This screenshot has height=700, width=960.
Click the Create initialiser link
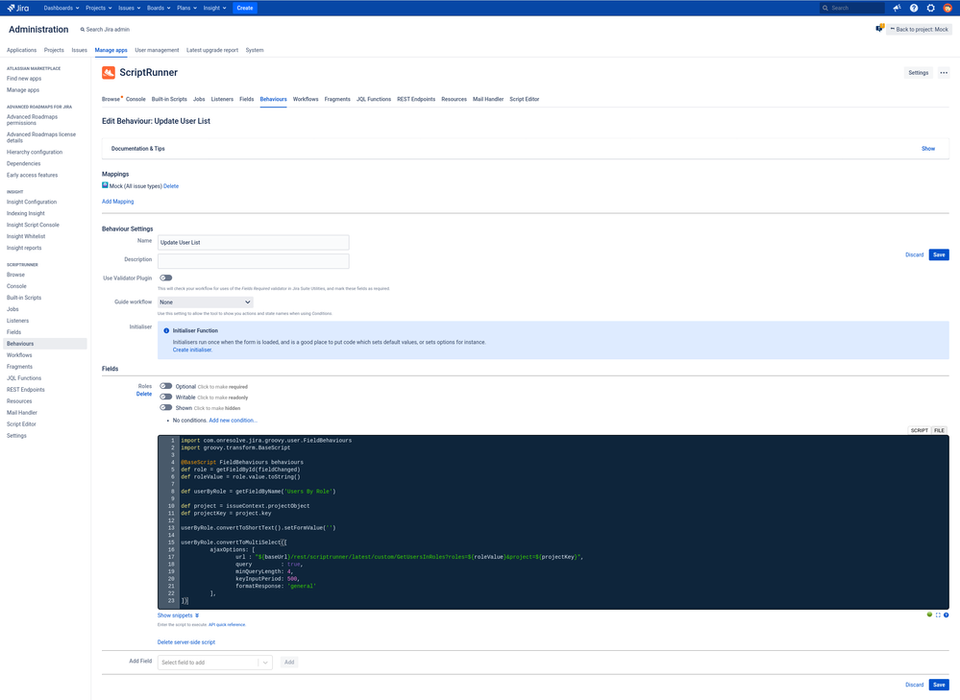(193, 349)
